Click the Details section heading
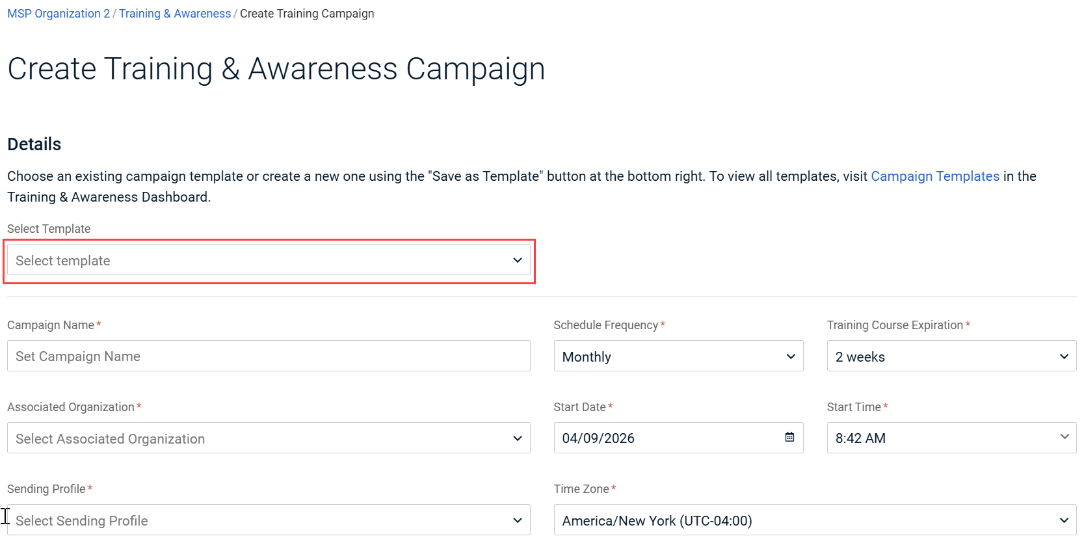This screenshot has width=1084, height=547. click(34, 144)
